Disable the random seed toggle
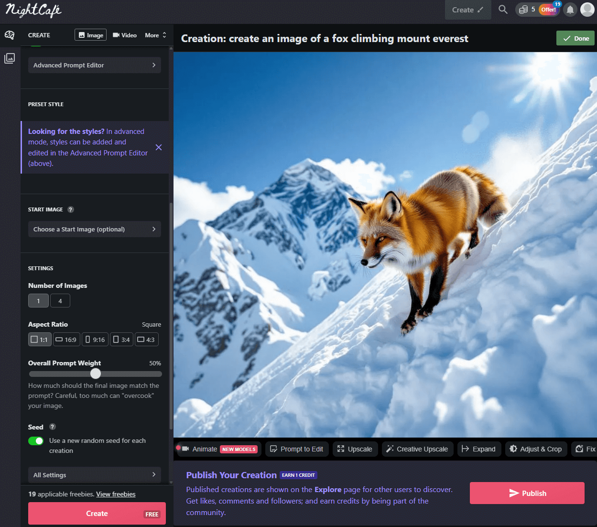This screenshot has height=527, width=597. tap(36, 440)
